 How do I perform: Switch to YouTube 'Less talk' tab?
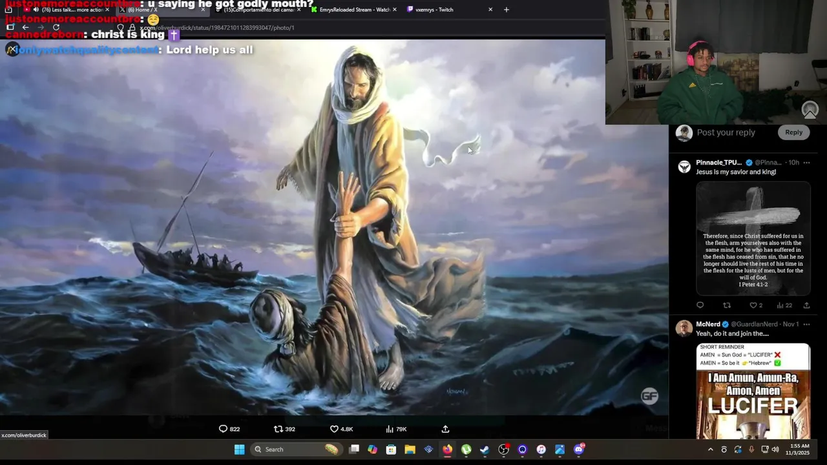point(67,10)
